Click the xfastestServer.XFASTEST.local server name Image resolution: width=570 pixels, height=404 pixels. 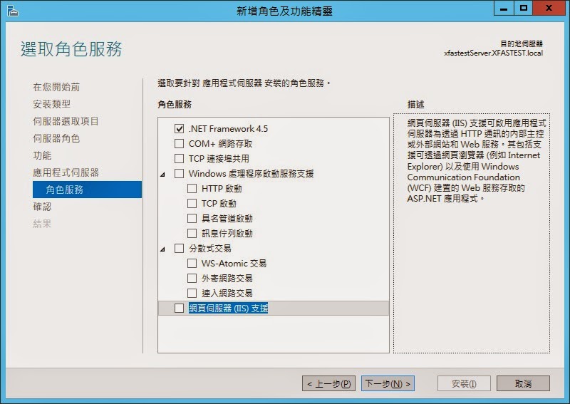pyautogui.click(x=493, y=53)
